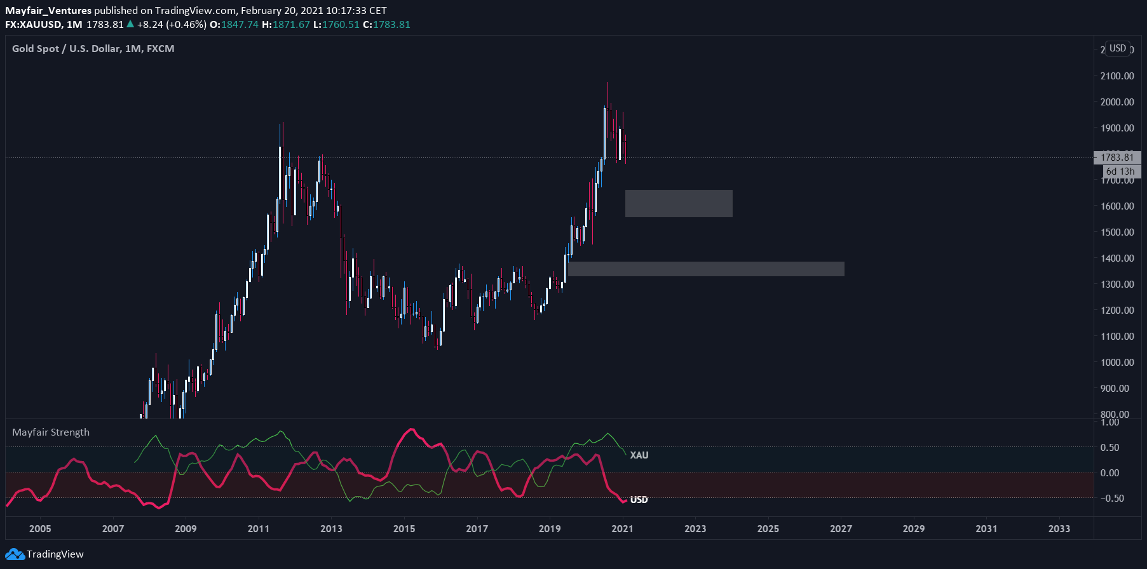Click the 2029 time axis label
Screen dimensions: 1147x569
(x=914, y=529)
